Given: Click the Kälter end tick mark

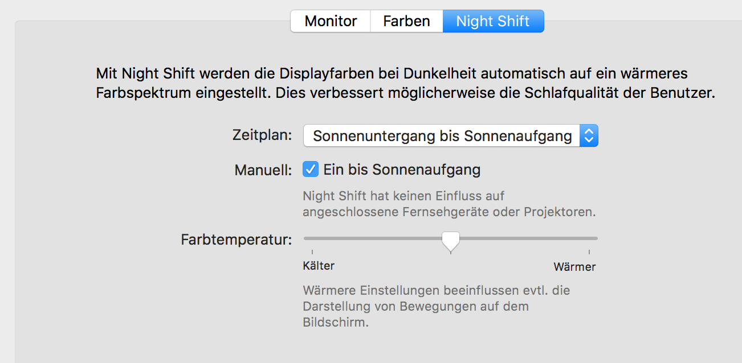Looking at the screenshot, I should 312,251.
